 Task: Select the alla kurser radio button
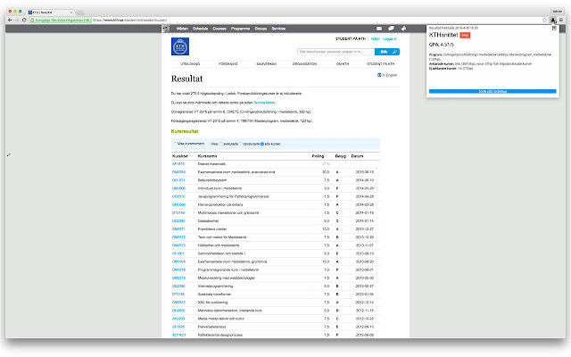point(262,144)
